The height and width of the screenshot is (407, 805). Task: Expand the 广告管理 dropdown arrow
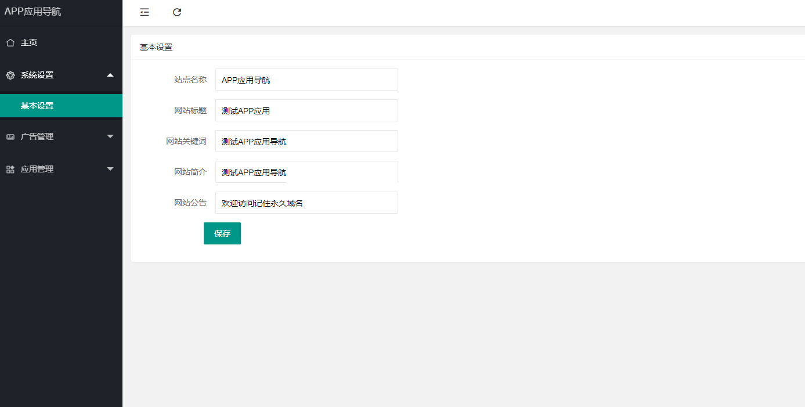click(x=110, y=136)
